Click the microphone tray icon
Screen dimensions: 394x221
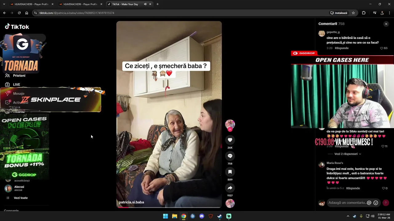coord(361,216)
